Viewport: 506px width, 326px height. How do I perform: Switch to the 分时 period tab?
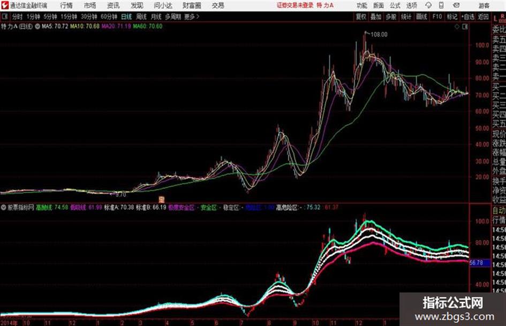pyautogui.click(x=18, y=17)
